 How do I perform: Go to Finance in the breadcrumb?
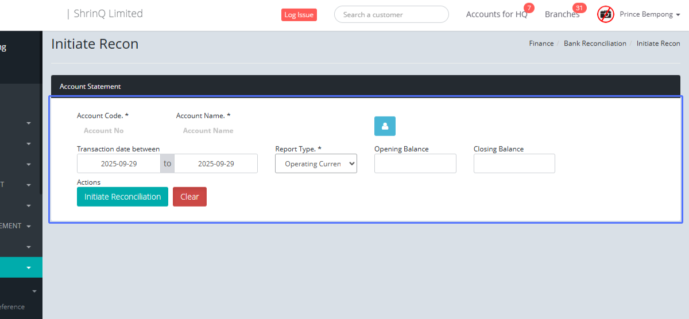tap(541, 44)
